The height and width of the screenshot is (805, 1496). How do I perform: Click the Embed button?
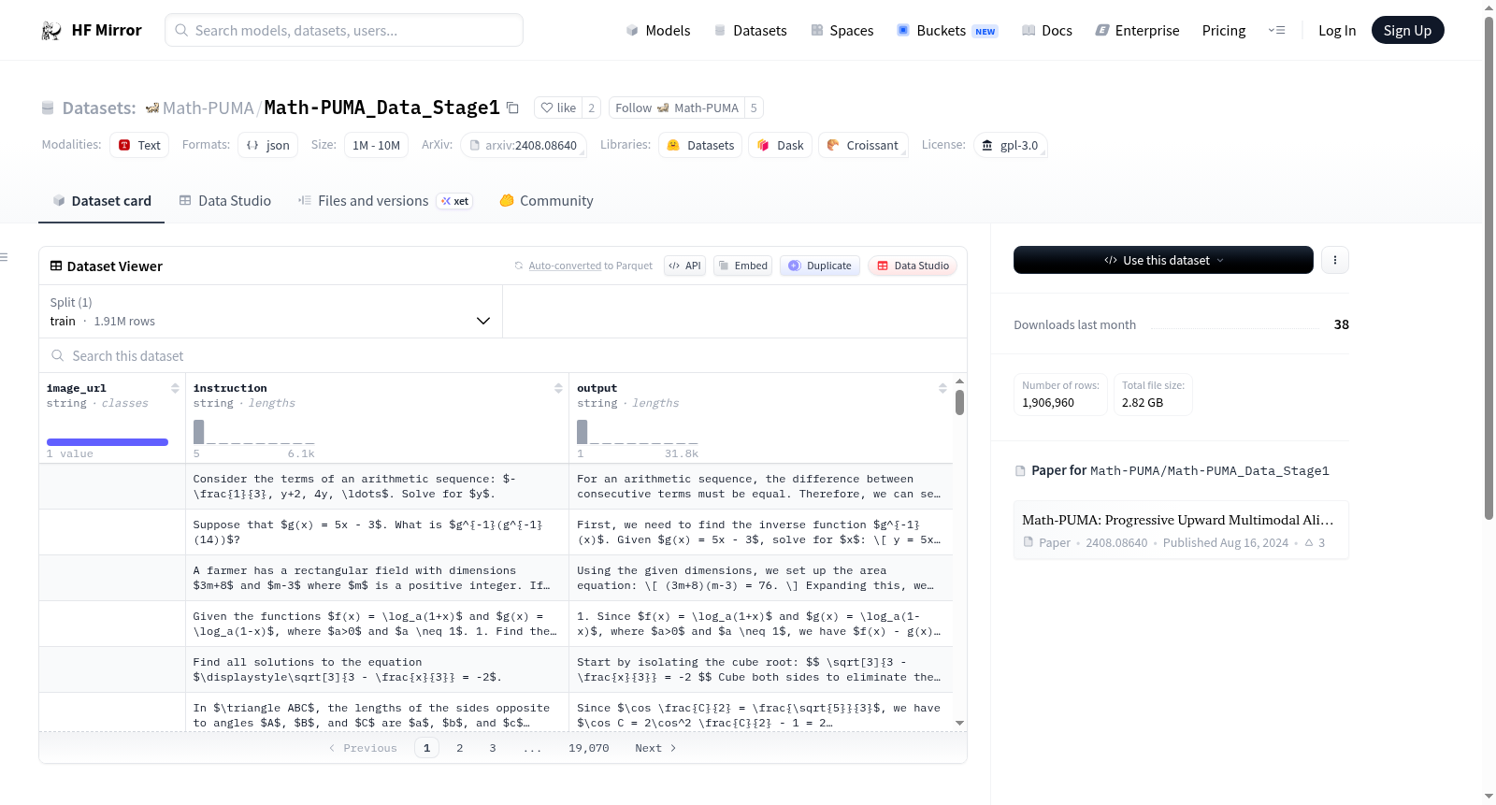click(x=742, y=266)
